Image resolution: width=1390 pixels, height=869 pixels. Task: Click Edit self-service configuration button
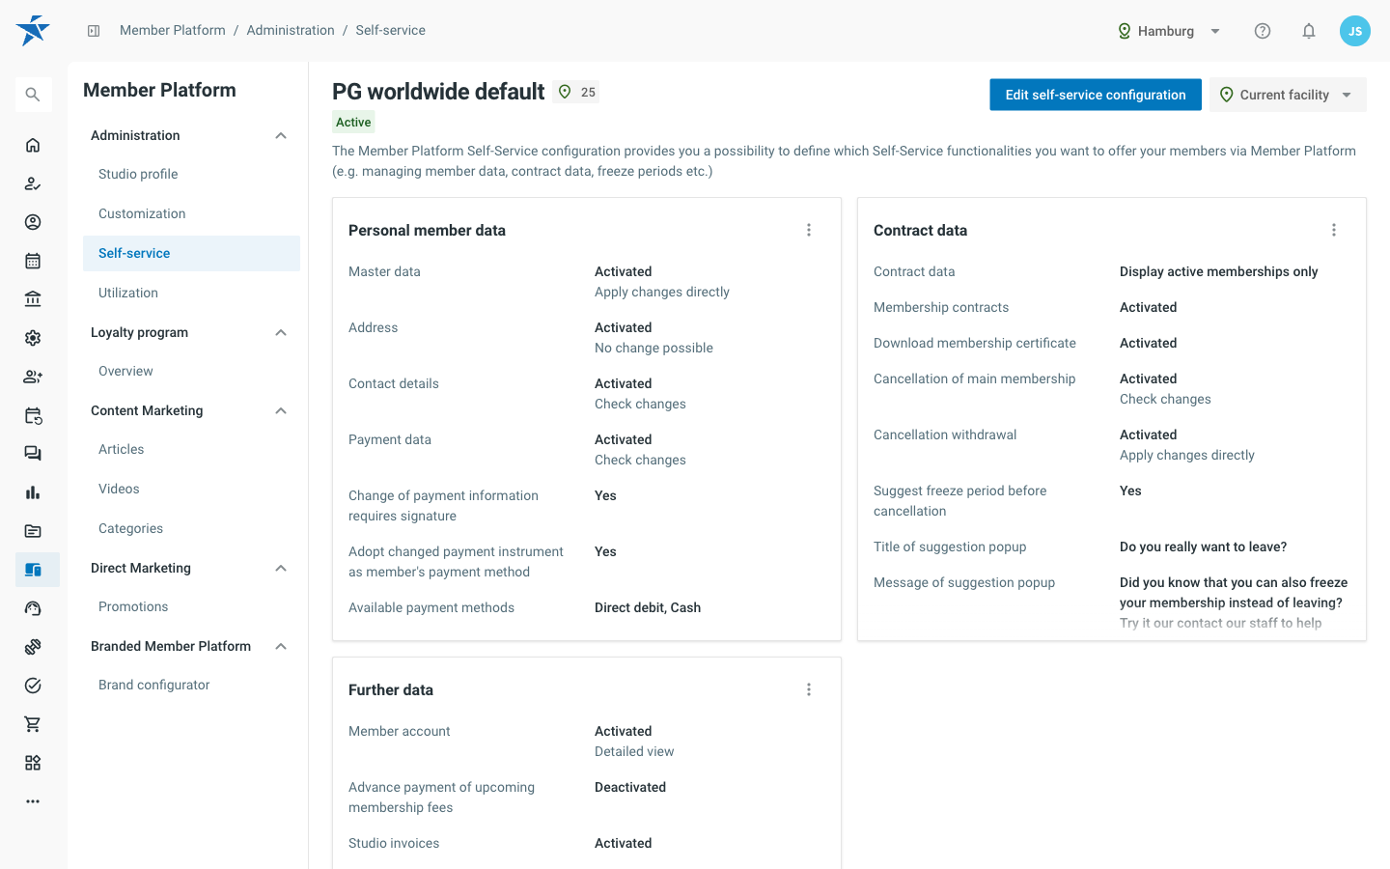pos(1096,95)
